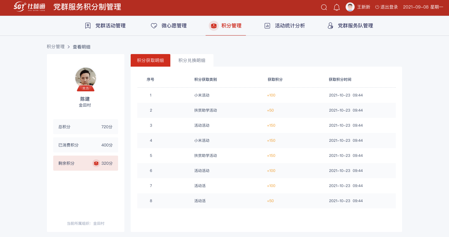This screenshot has height=237, width=449.
Task: Select row 7 活动活
Action: (x=266, y=186)
